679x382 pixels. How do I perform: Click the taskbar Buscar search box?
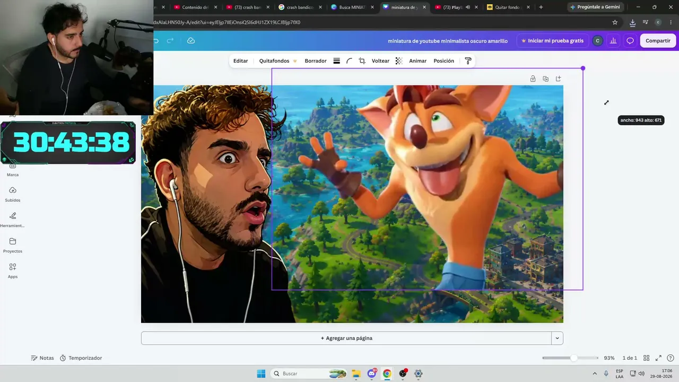[309, 374]
